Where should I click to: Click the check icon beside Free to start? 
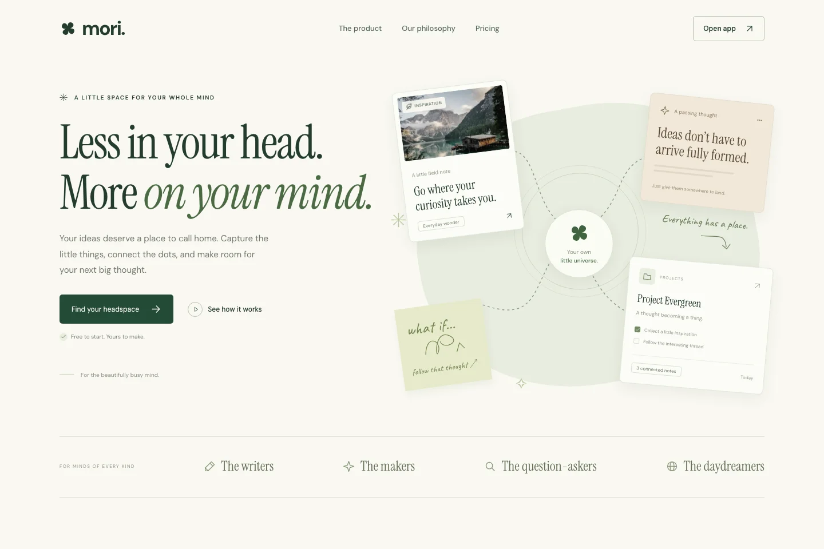[64, 337]
